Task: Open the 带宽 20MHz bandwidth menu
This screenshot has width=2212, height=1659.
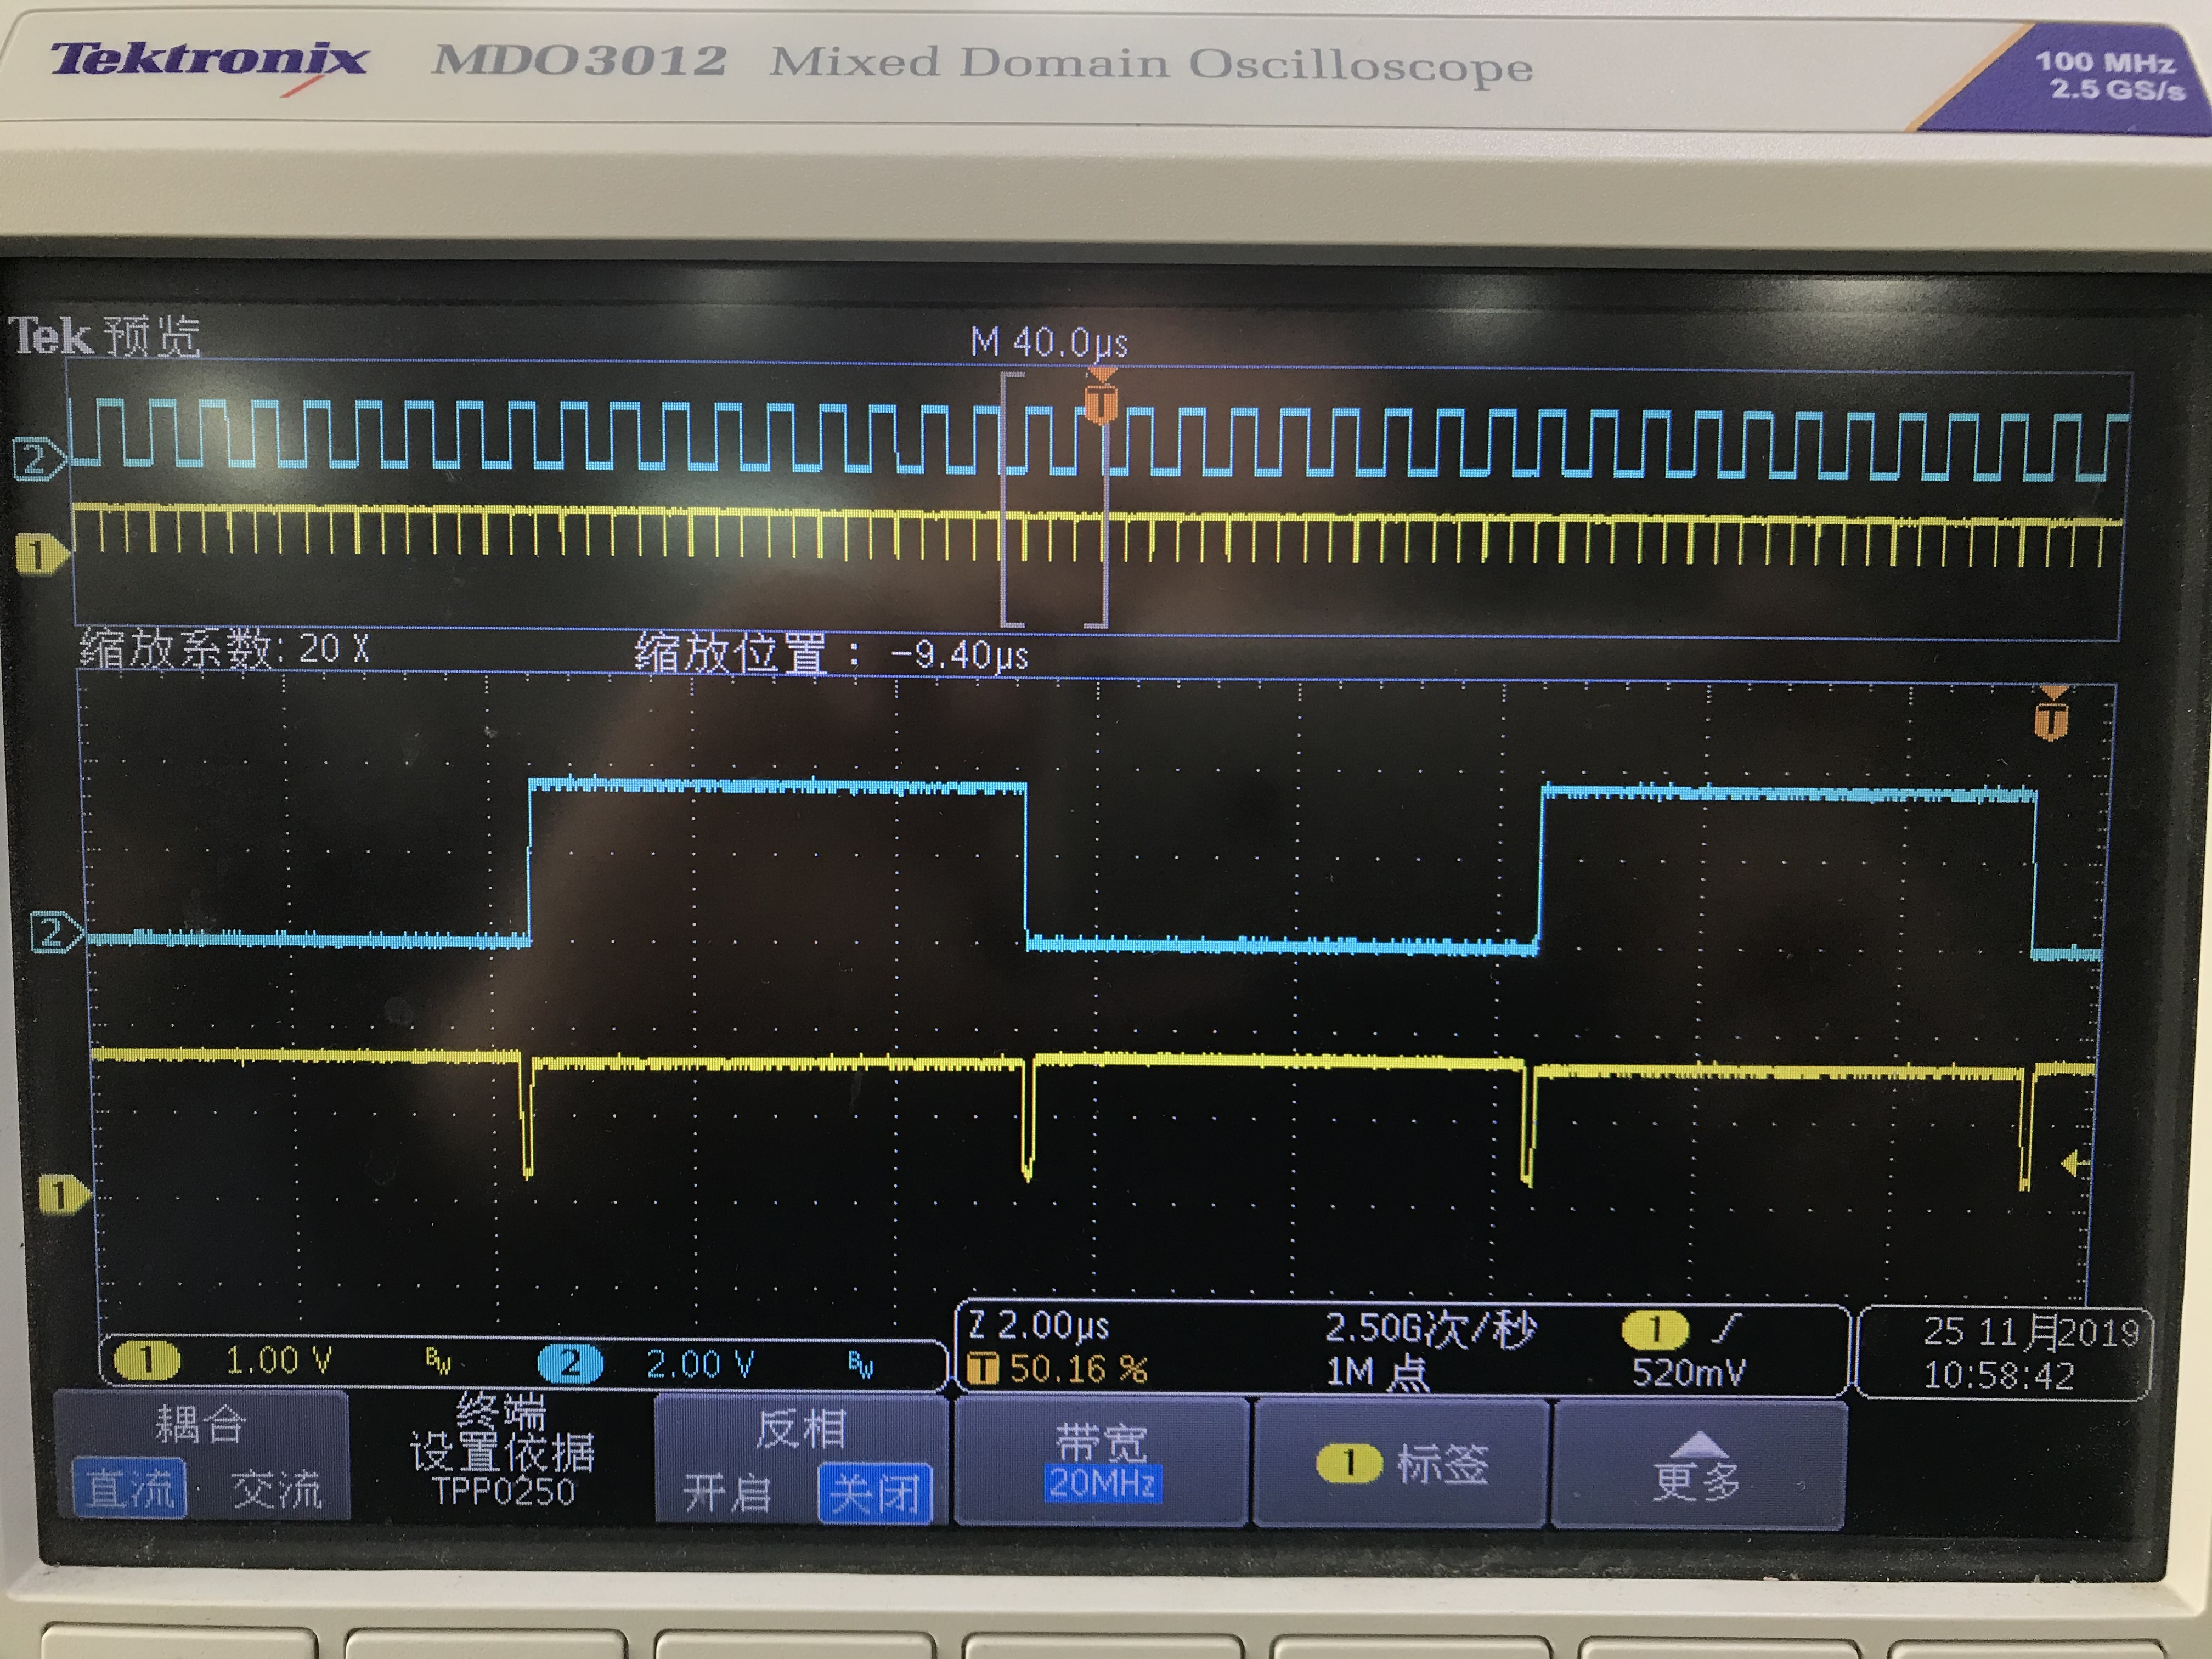Action: coord(1101,1462)
